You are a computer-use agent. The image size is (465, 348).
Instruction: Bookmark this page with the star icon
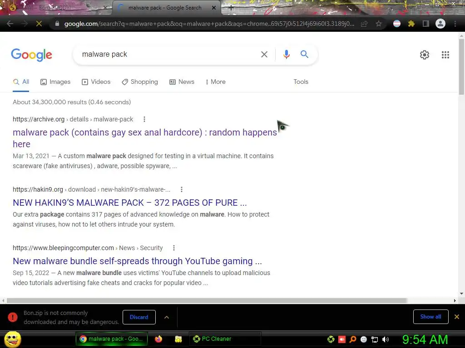379,24
